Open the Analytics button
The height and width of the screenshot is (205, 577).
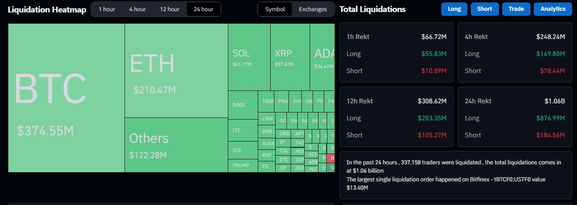pyautogui.click(x=553, y=9)
